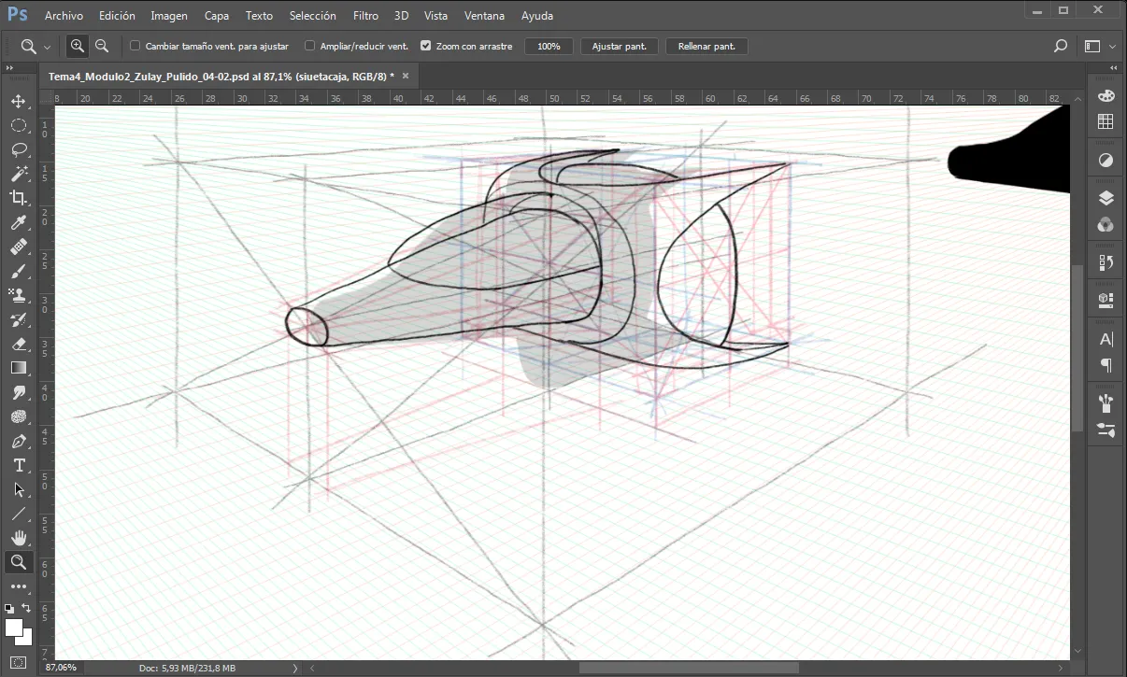1127x677 pixels.
Task: Select the Lasso tool
Action: pos(18,149)
